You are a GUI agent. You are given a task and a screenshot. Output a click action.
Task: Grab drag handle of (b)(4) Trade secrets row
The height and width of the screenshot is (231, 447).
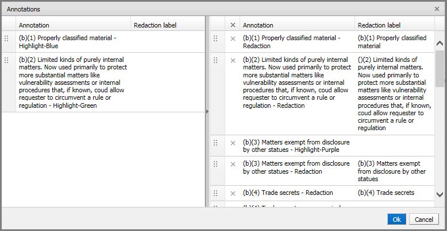[215, 193]
